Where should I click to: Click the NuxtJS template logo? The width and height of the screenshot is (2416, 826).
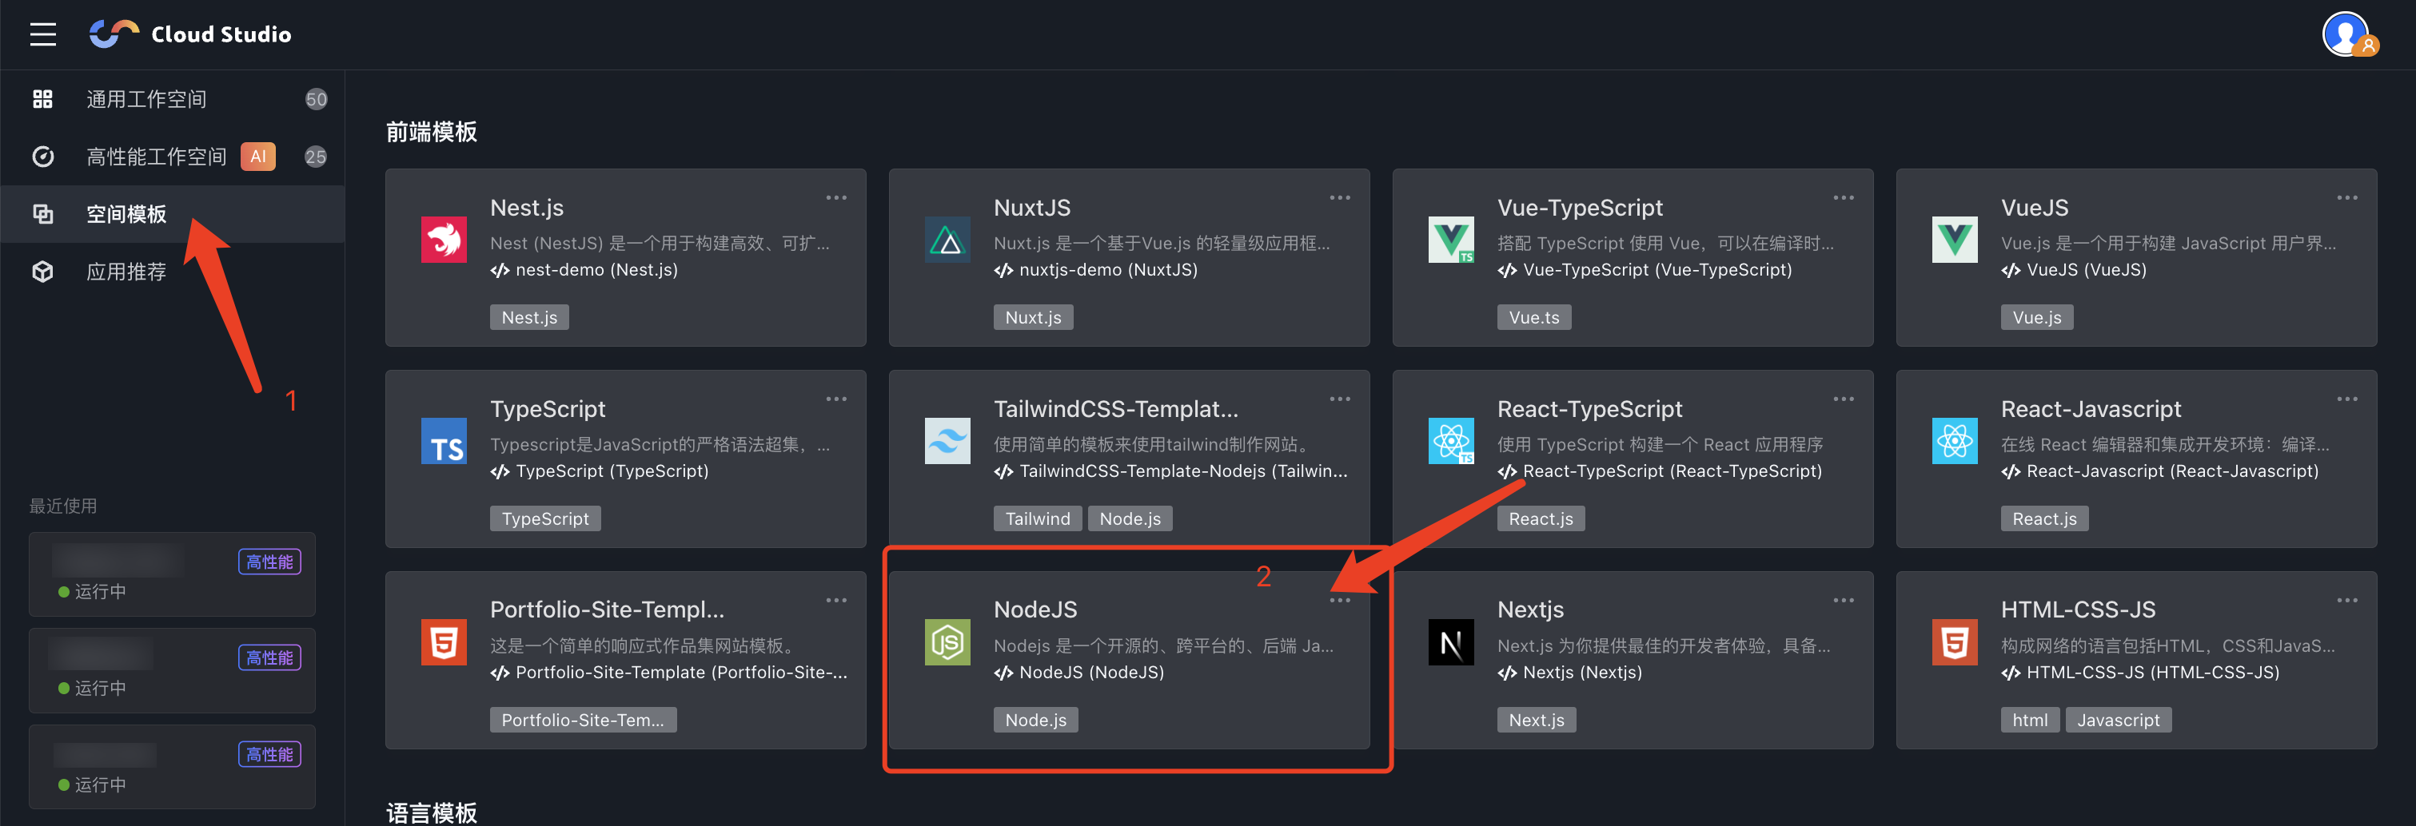[947, 240]
